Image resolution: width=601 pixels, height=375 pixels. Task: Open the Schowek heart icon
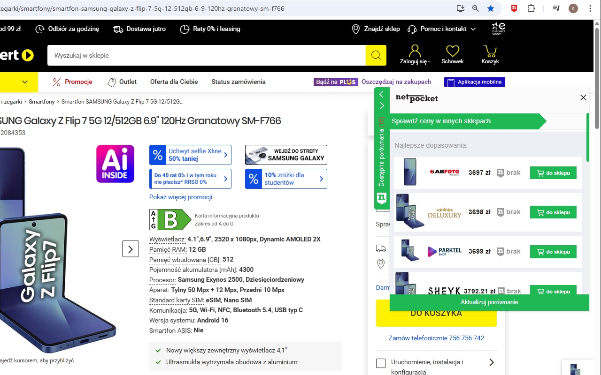[x=453, y=55]
